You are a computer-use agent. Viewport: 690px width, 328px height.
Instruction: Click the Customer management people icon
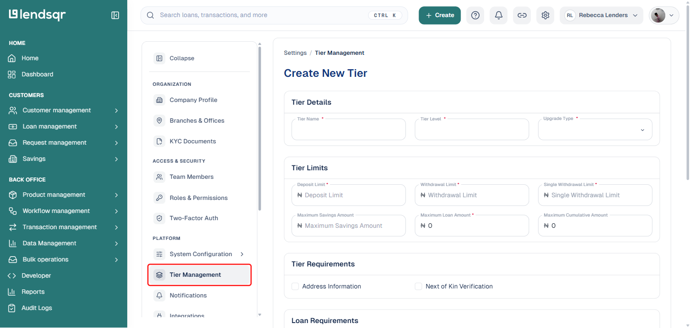(x=13, y=111)
